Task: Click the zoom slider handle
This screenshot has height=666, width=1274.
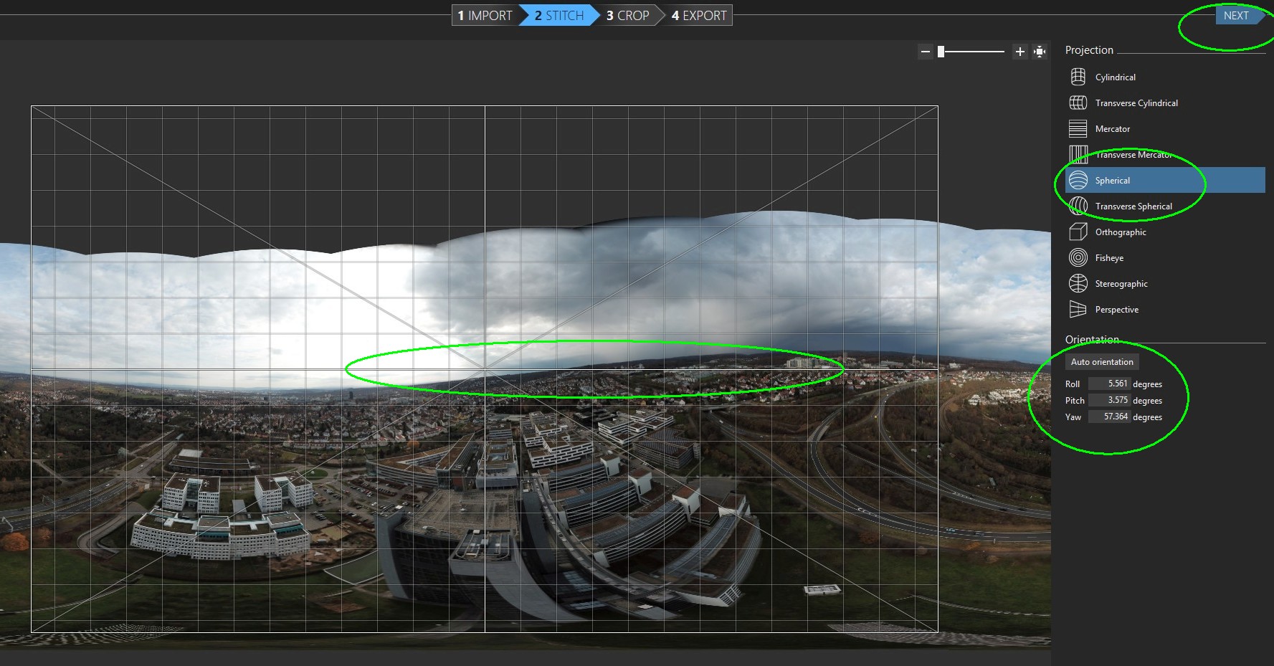Action: (941, 52)
